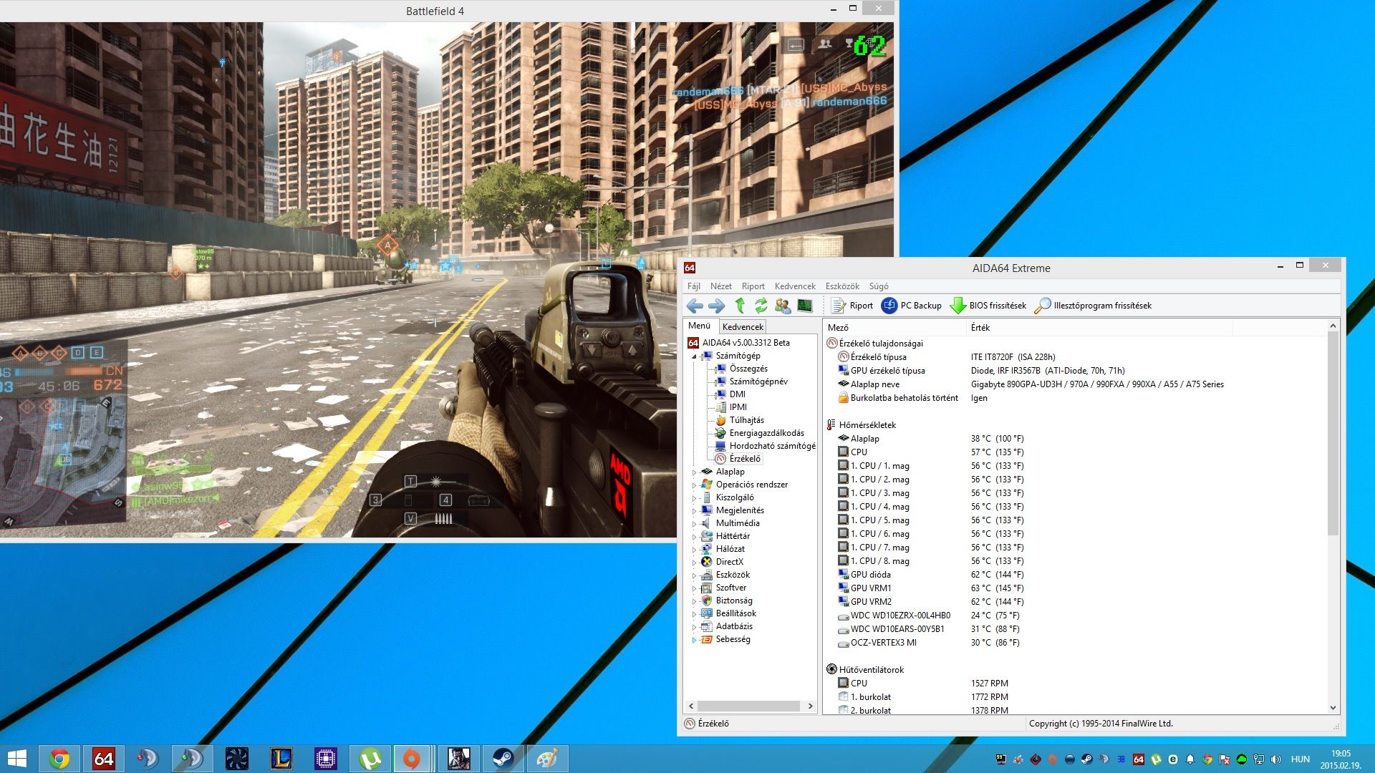Open Google Chrome from taskbar
This screenshot has width=1375, height=773.
(59, 759)
